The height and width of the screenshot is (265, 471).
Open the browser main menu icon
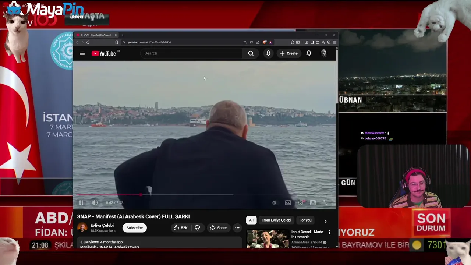(x=334, y=42)
